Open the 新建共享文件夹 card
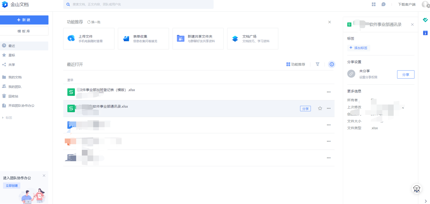Screen dimensions: 430x204 coord(198,39)
